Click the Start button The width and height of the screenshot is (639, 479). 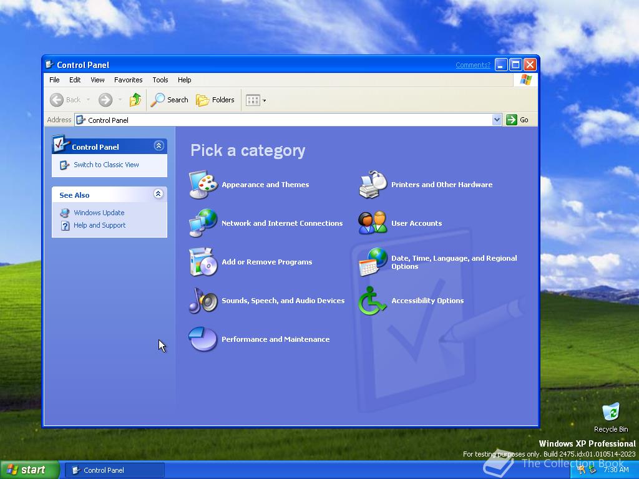coord(29,470)
